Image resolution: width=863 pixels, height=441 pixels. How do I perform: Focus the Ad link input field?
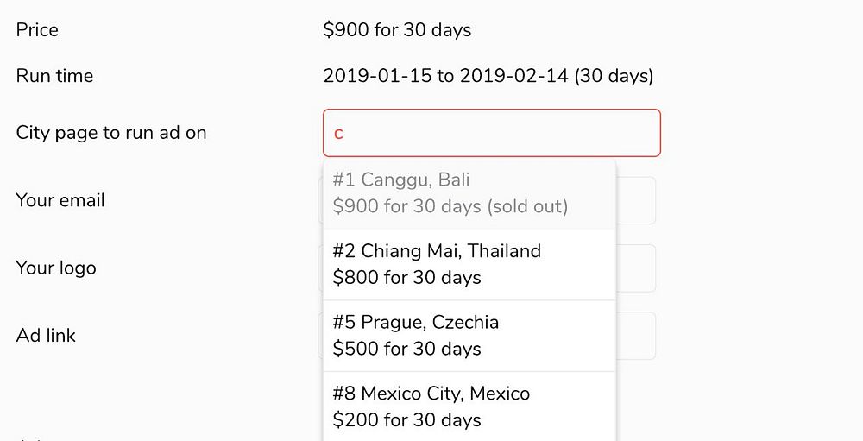tap(636, 335)
